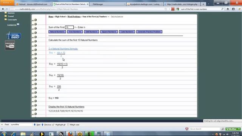Open the list all tabs dropdown
The width and height of the screenshot is (242, 136).
pyautogui.click(x=208, y=4)
